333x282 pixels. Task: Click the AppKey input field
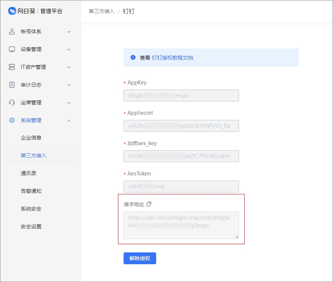181,95
